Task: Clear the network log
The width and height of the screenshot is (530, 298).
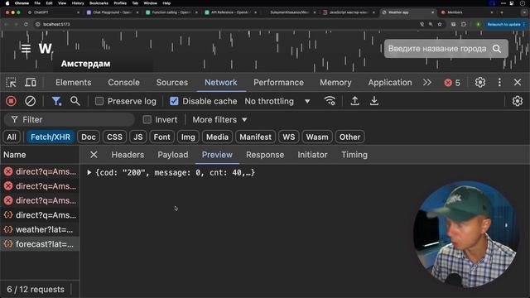Action: [30, 101]
